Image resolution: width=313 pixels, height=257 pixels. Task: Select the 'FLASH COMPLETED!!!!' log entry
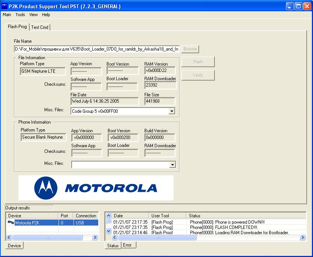209,227
